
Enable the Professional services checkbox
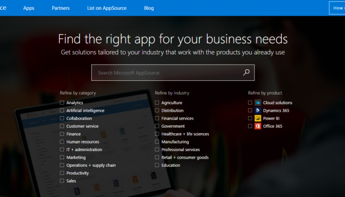tap(157, 149)
